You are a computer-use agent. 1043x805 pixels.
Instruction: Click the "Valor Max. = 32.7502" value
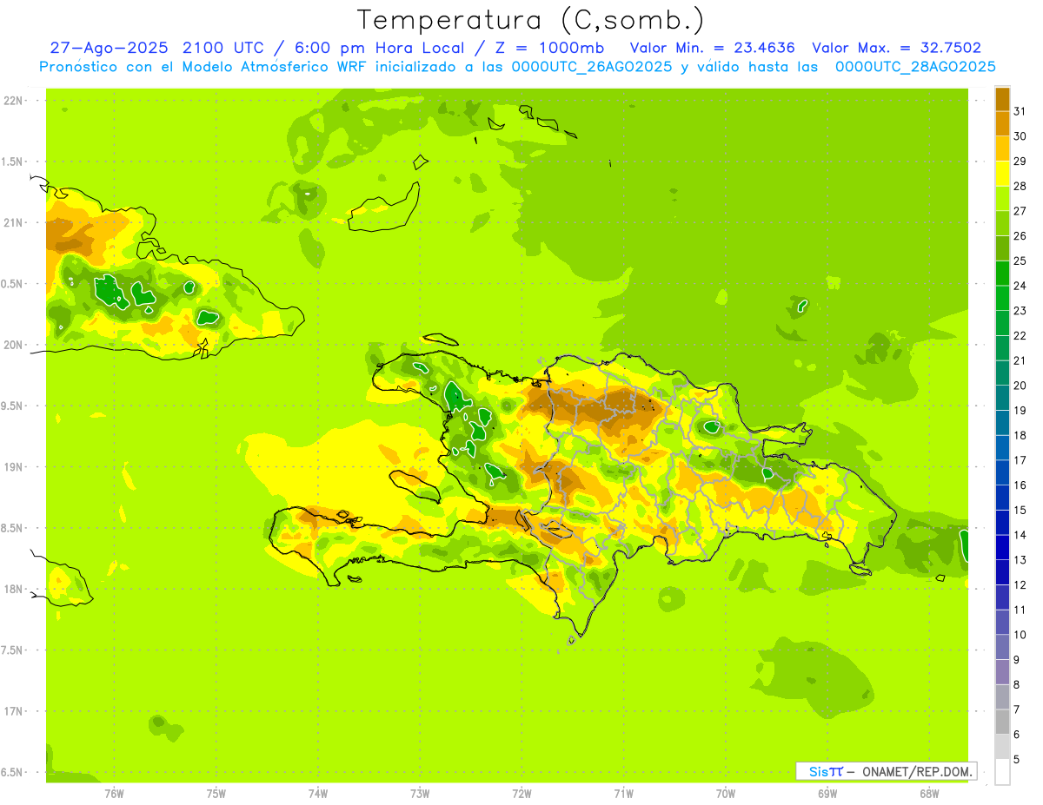coord(897,48)
